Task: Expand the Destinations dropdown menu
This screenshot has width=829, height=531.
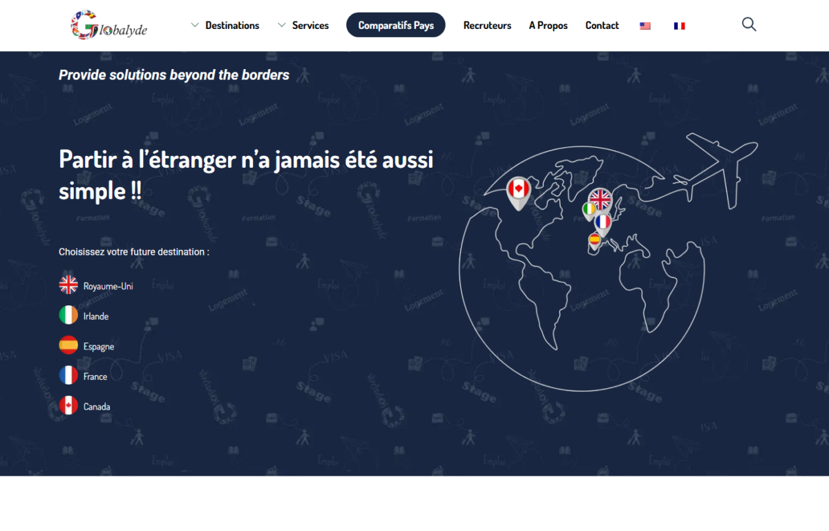Action: coord(225,26)
